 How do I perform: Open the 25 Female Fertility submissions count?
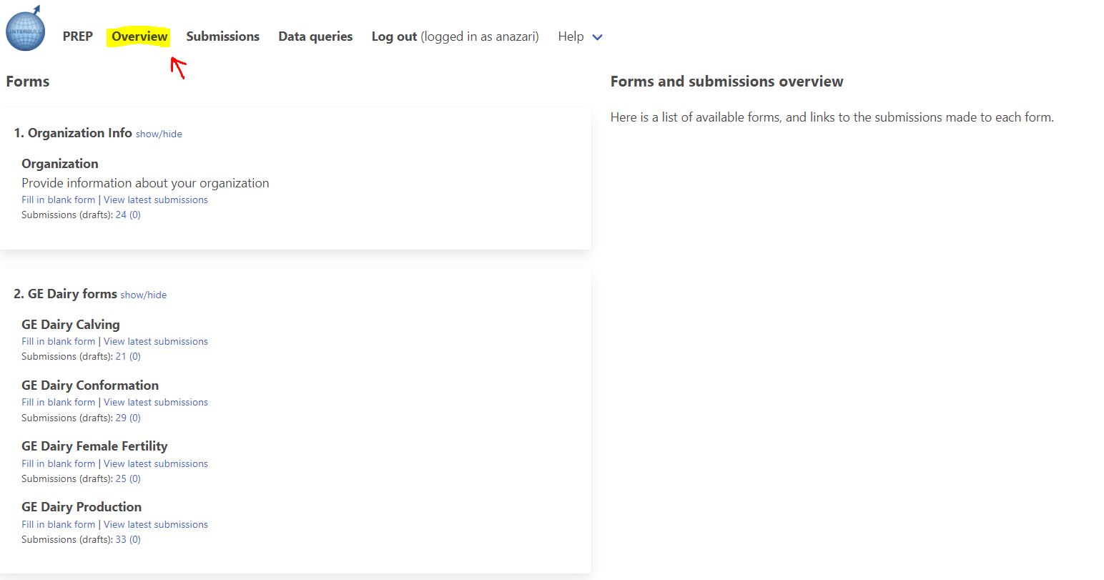point(121,478)
